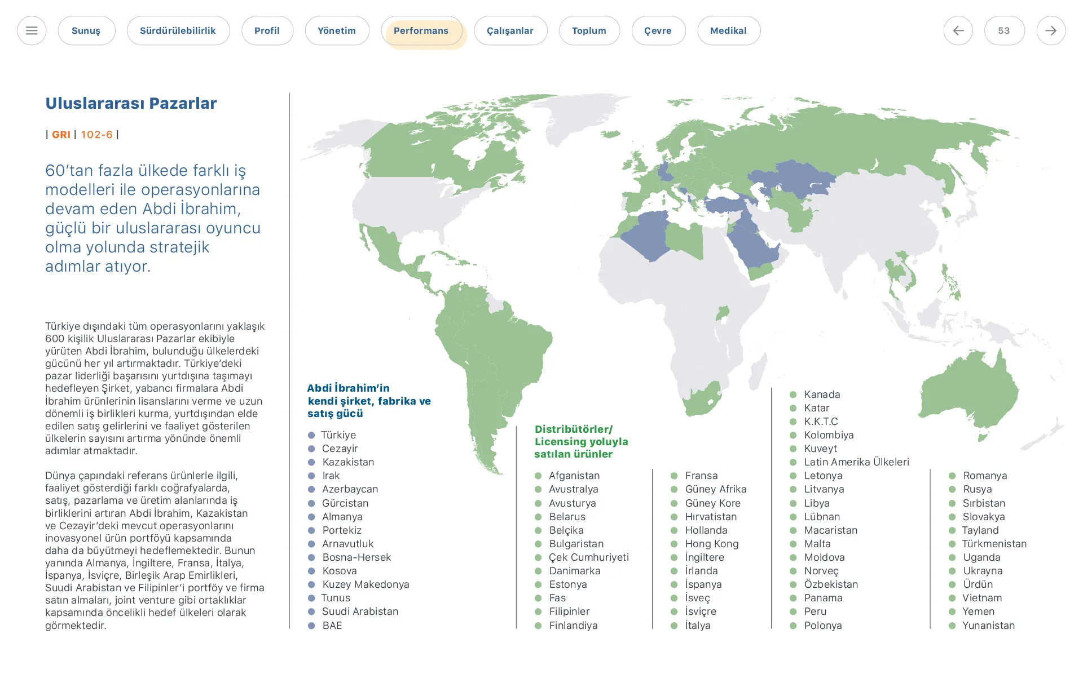Click the Rusya list entry
Screen dimensions: 1083x674
(978, 489)
